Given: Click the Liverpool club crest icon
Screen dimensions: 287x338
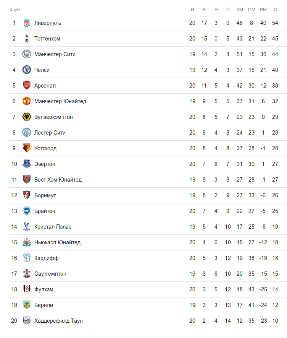Looking at the screenshot, I should (x=26, y=23).
